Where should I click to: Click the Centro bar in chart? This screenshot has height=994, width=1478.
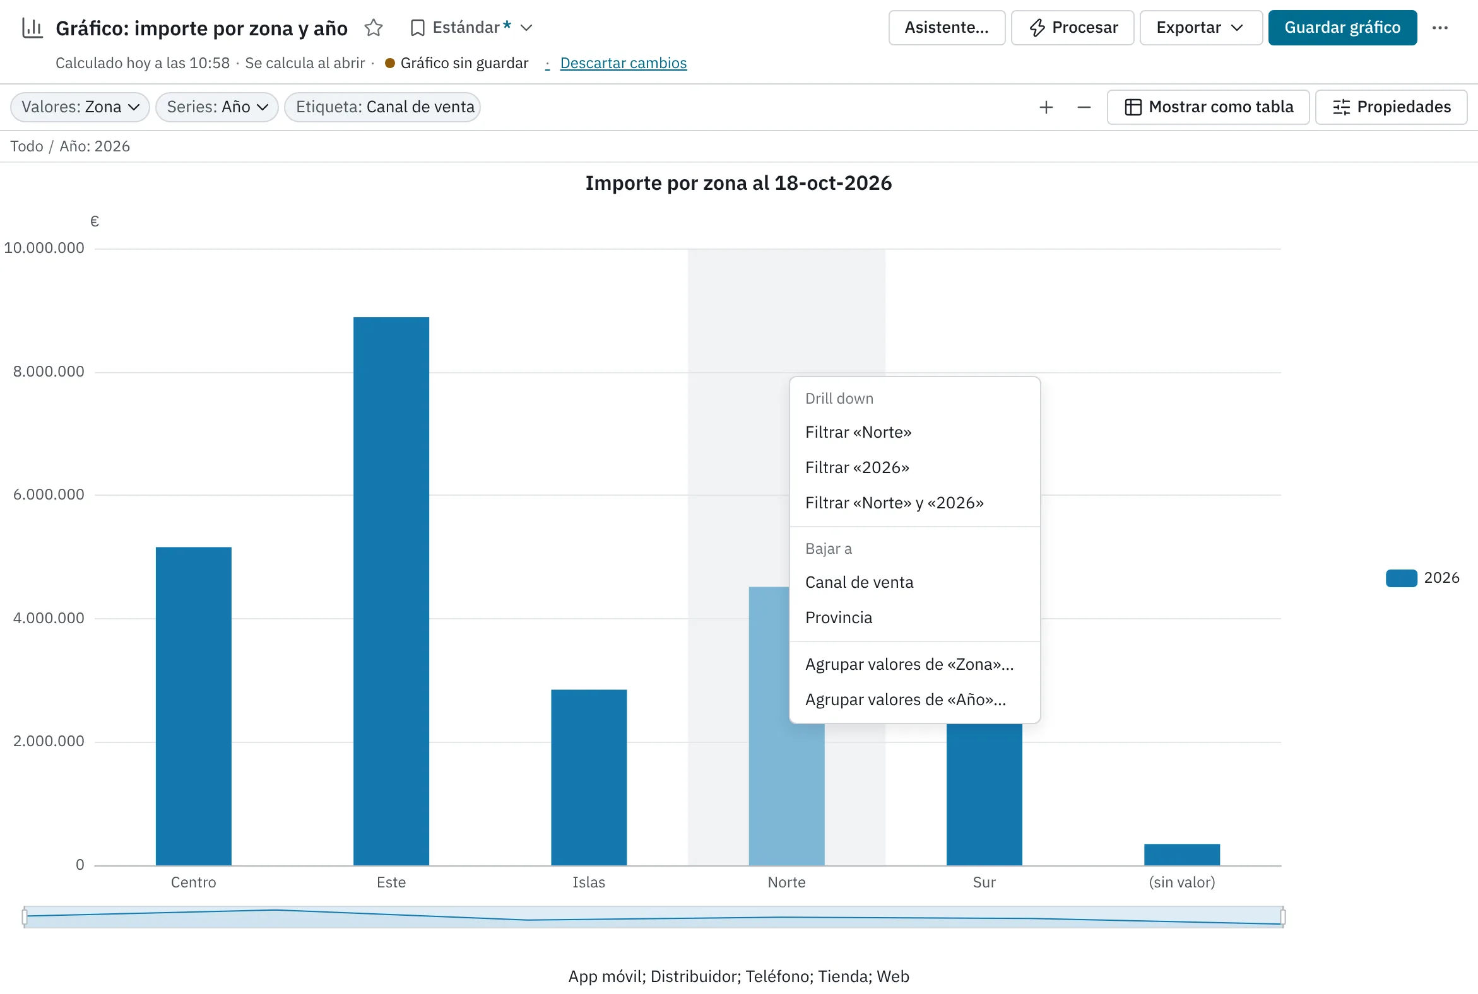tap(194, 706)
